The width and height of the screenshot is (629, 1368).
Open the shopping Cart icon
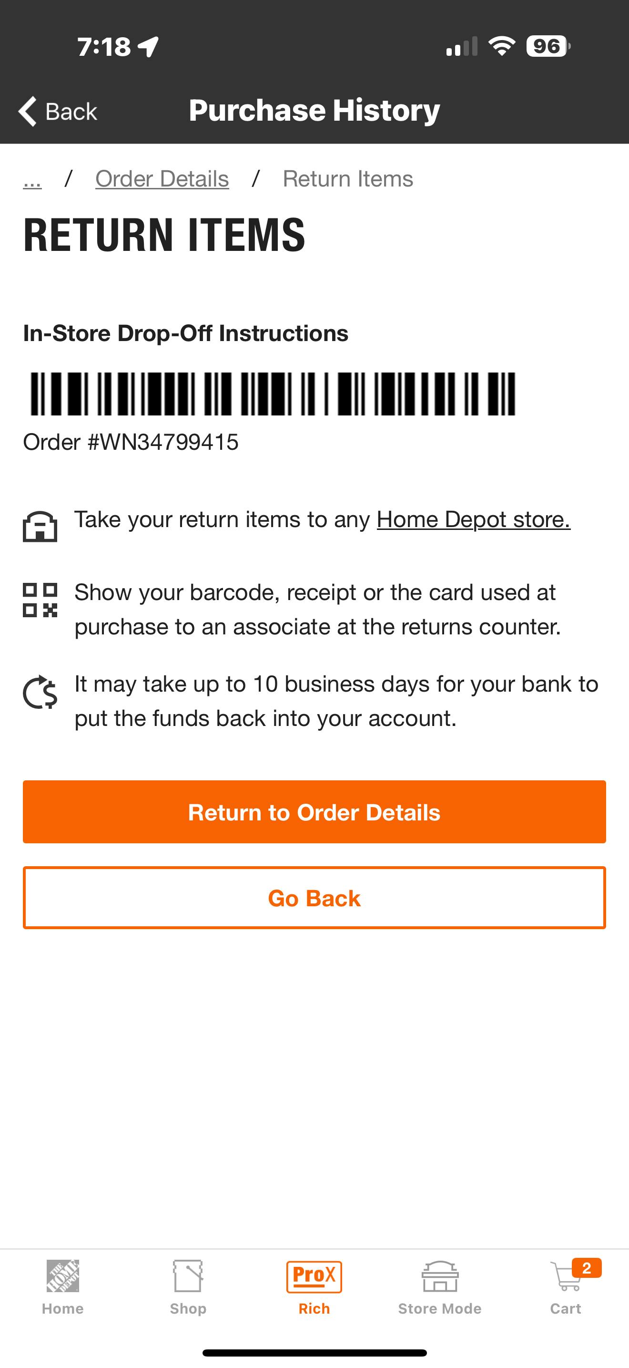pyautogui.click(x=564, y=1278)
